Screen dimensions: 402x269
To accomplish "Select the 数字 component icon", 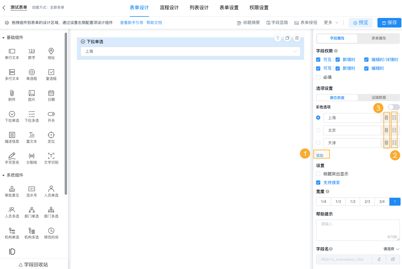I will (31, 54).
